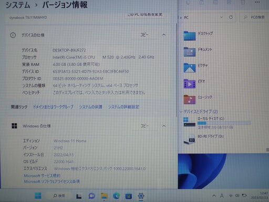Click Windows specifications logo icon
Screen dimensions: 269x202
(x=14, y=126)
